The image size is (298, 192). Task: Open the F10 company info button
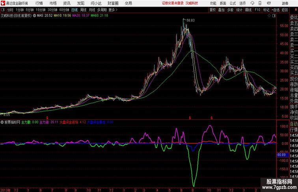pyautogui.click(x=257, y=10)
